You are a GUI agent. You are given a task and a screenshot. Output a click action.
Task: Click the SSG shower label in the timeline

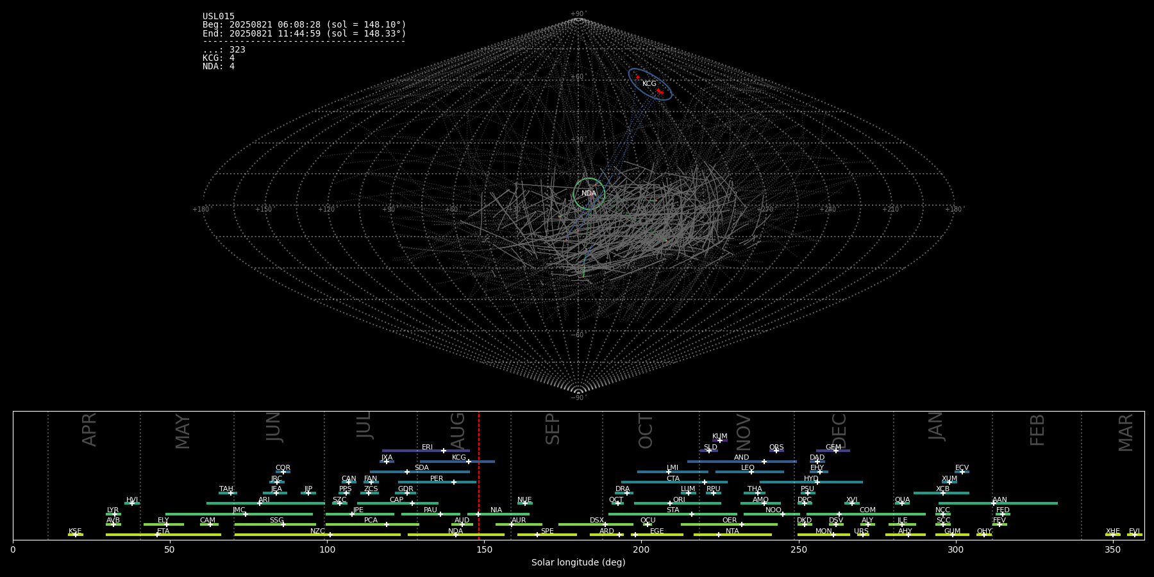tap(276, 521)
